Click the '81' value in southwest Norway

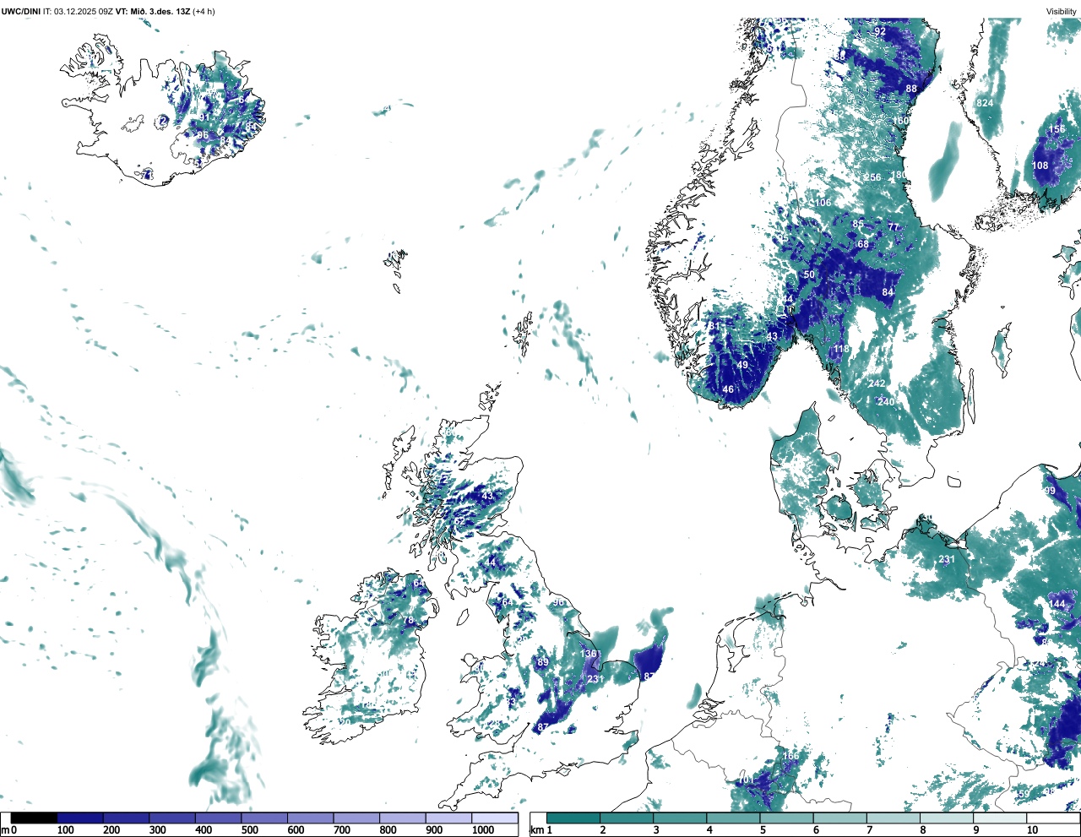point(714,326)
